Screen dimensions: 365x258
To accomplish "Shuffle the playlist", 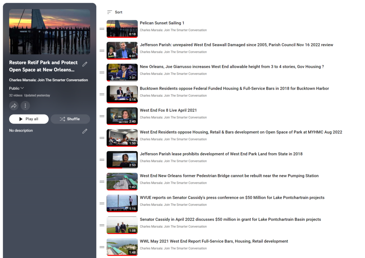I will [70, 119].
